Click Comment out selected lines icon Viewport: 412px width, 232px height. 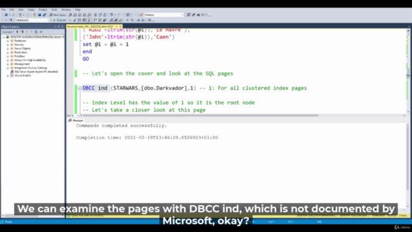127,20
